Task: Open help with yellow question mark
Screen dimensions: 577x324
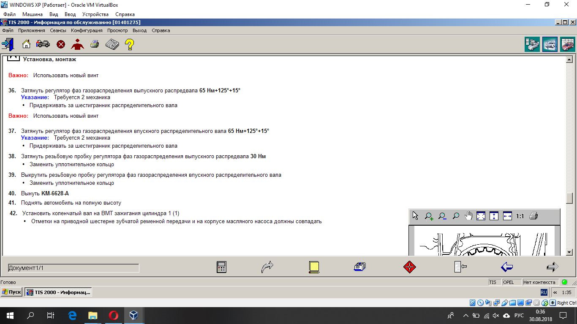Action: (x=130, y=44)
